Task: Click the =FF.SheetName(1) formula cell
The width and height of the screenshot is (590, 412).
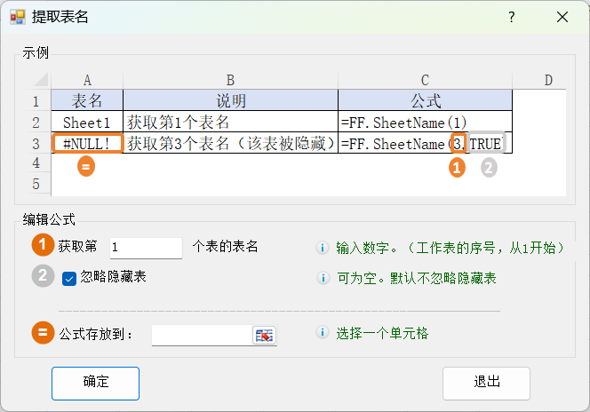Action: [425, 123]
